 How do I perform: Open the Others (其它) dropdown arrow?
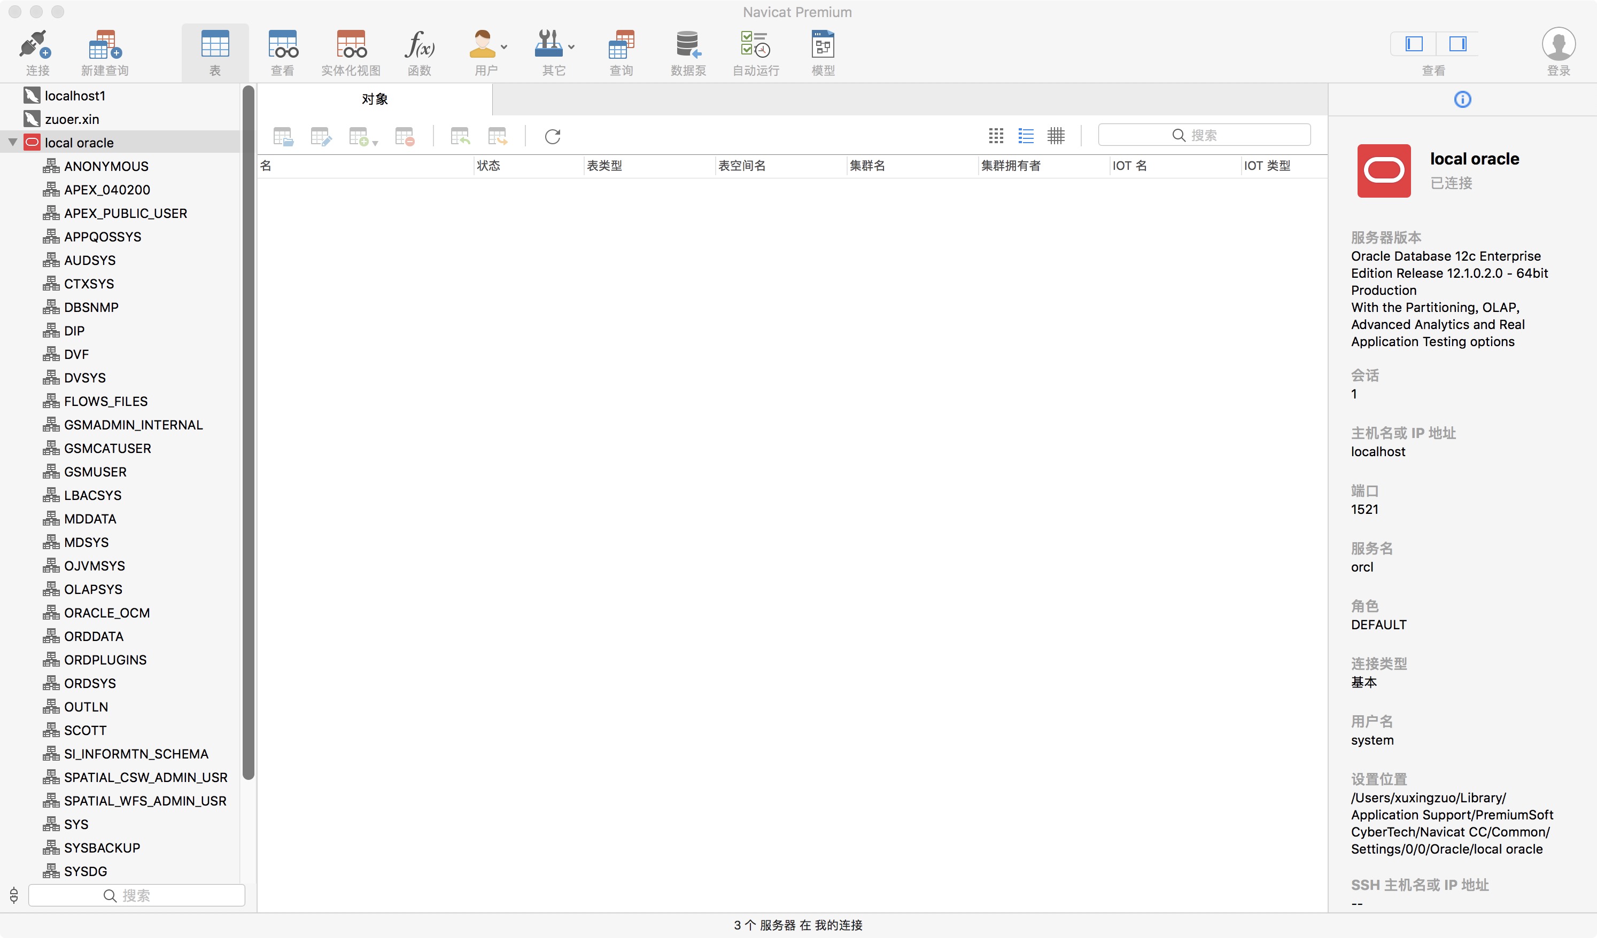click(572, 47)
